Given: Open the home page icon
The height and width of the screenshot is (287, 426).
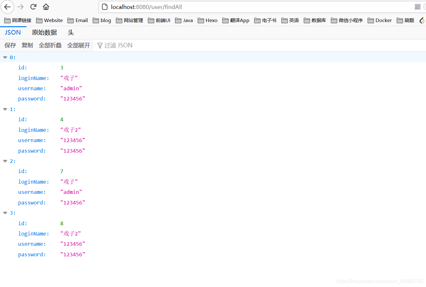Looking at the screenshot, I should [46, 7].
